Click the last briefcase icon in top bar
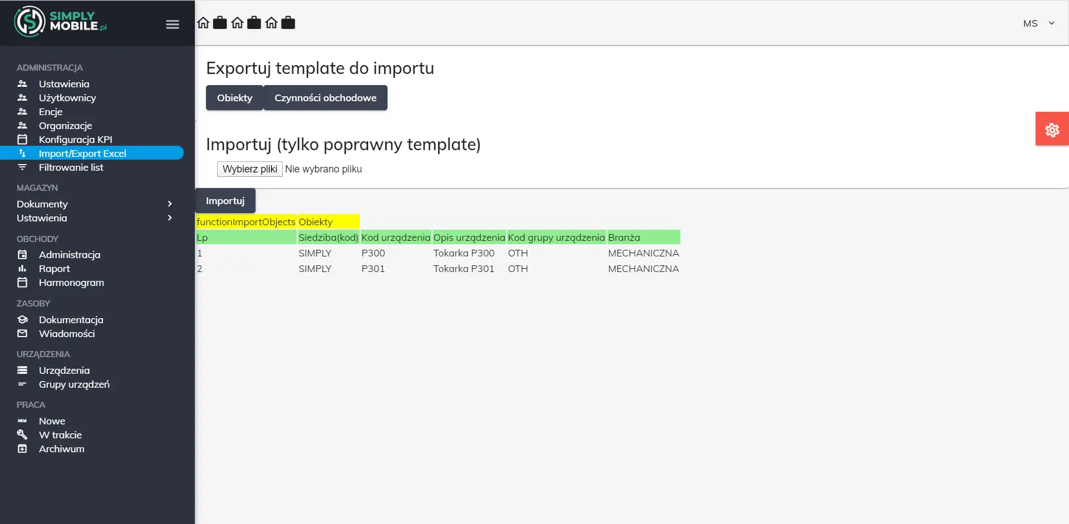The height and width of the screenshot is (524, 1069). coord(288,23)
